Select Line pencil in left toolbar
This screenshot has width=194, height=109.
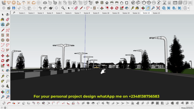(3, 30)
